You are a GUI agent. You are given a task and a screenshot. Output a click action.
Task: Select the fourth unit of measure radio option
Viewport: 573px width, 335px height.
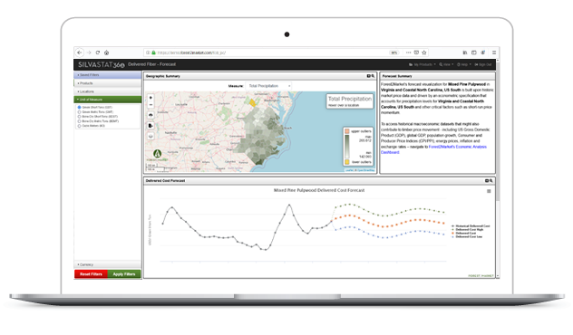pos(79,121)
